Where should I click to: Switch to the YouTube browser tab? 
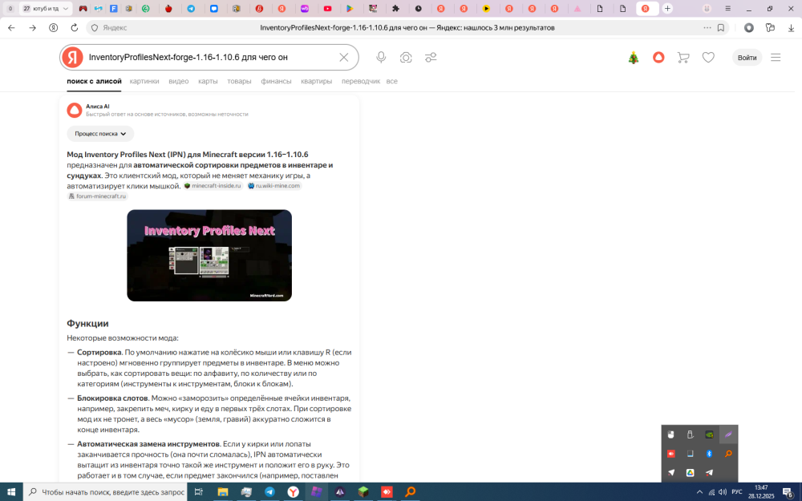click(327, 9)
